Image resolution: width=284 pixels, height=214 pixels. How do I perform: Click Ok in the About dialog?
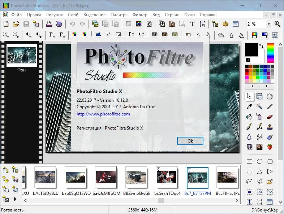190,141
